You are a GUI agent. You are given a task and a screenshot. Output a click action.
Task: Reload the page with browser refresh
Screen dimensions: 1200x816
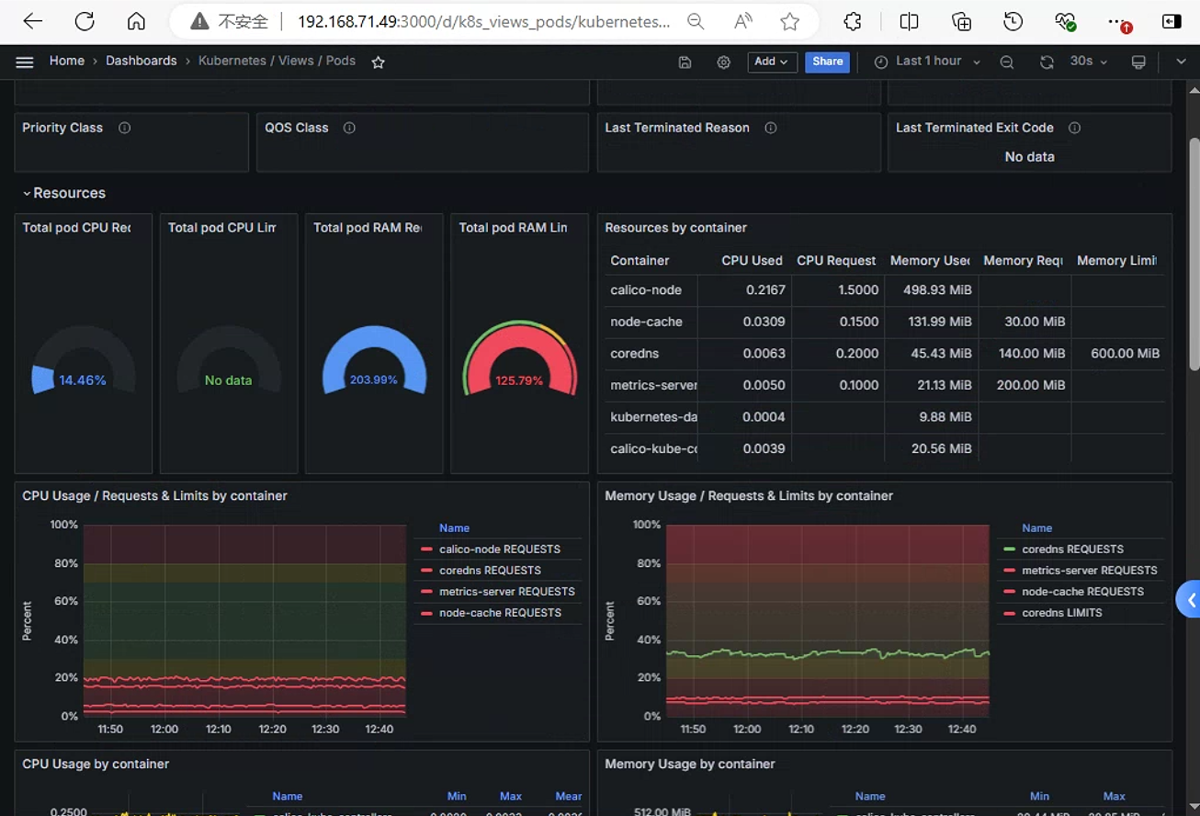tap(85, 22)
